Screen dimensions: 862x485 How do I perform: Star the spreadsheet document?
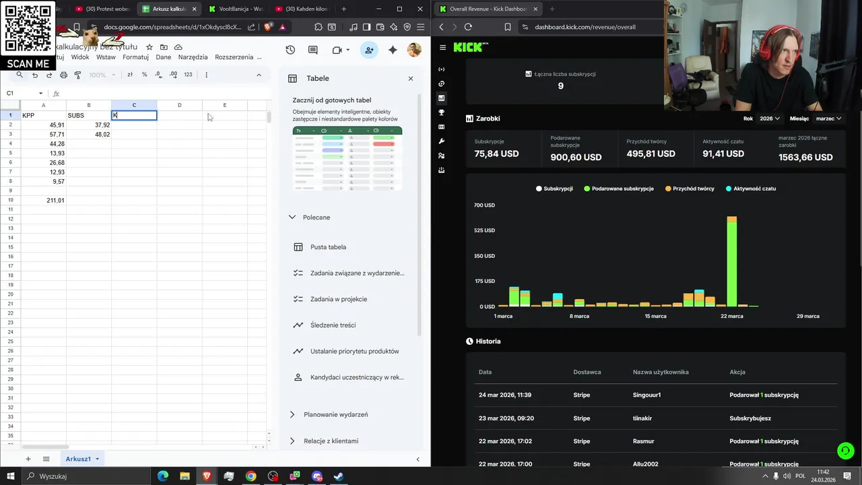150,47
